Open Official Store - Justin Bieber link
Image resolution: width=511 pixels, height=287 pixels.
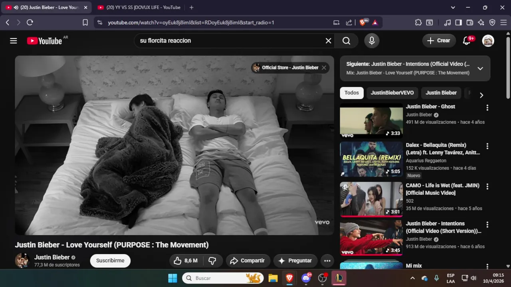tap(290, 68)
